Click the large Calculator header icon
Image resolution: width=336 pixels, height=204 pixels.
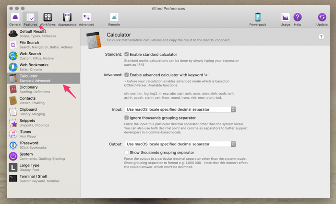[94, 40]
